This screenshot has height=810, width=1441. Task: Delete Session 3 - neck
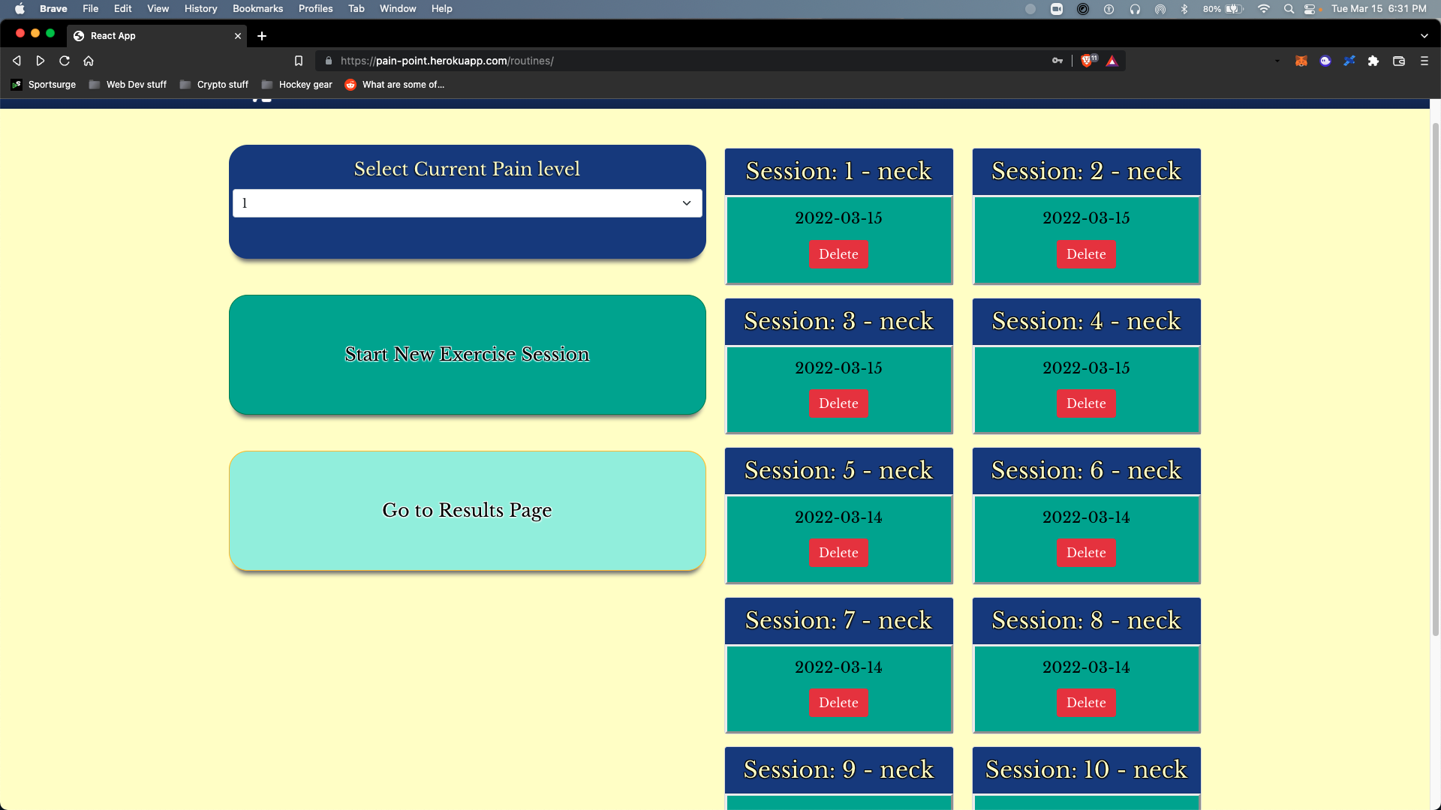pyautogui.click(x=838, y=403)
